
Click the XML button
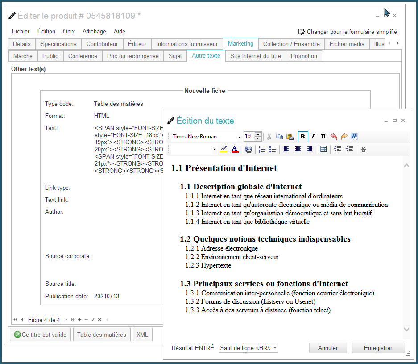142,335
